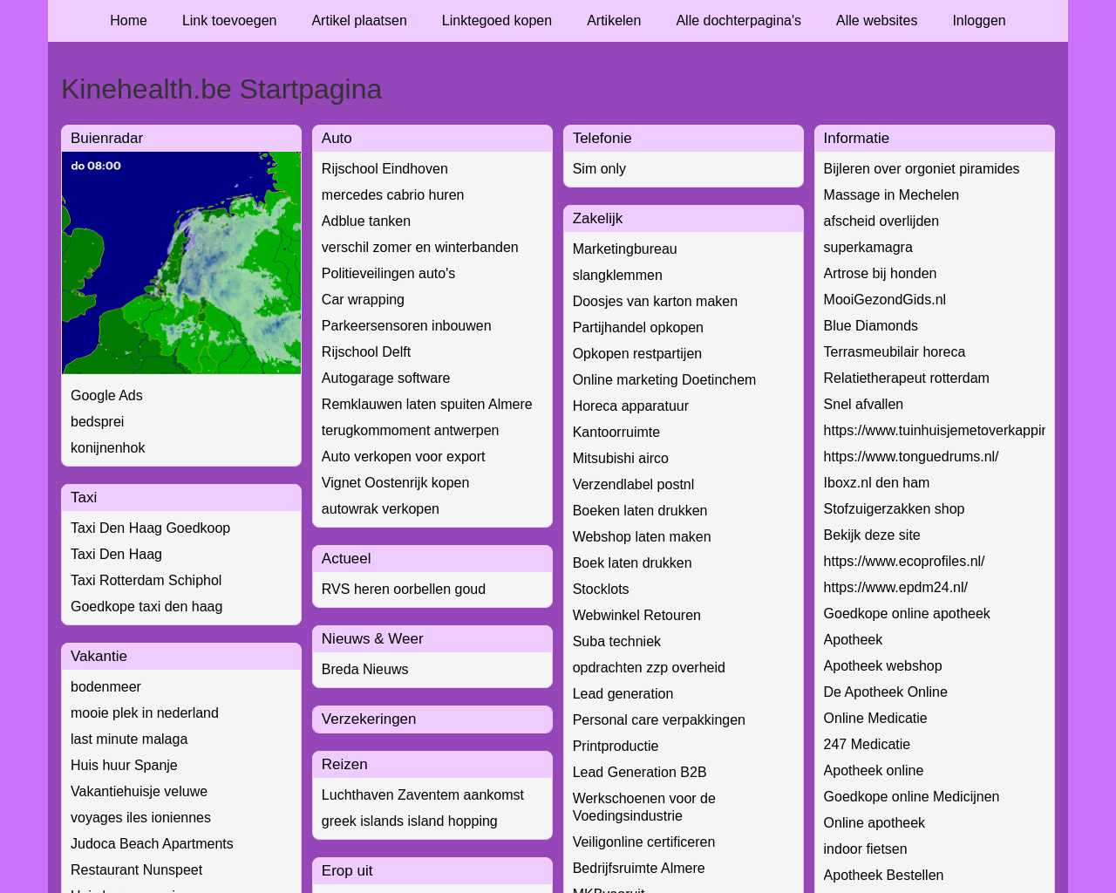The height and width of the screenshot is (893, 1116).
Task: Click Vignet Oostenrijk kopen link
Action: coord(395,483)
